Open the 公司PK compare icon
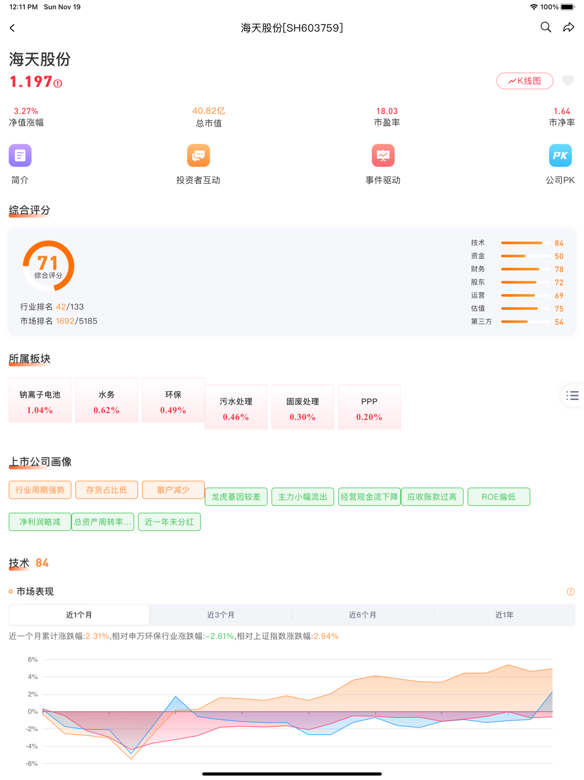584x780 pixels. pyautogui.click(x=560, y=156)
